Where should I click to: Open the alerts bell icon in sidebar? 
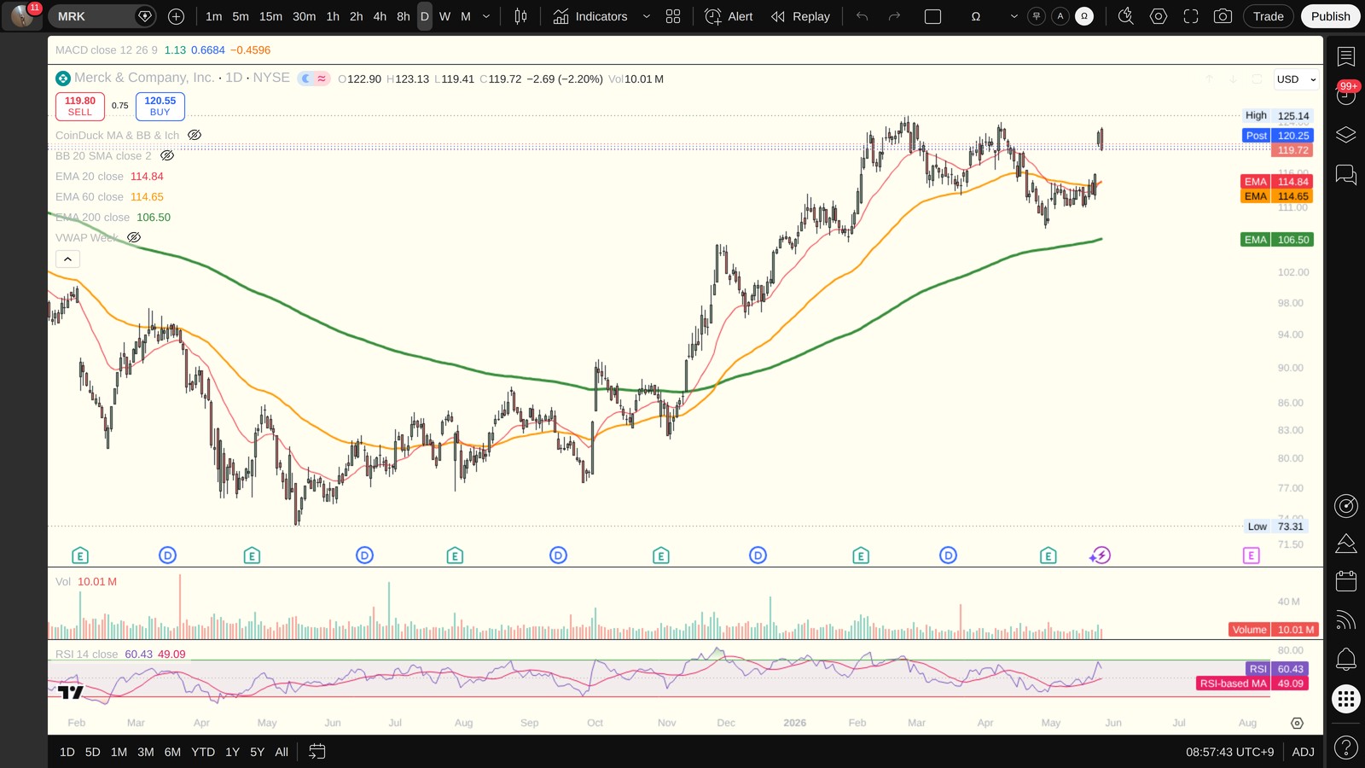click(1346, 659)
